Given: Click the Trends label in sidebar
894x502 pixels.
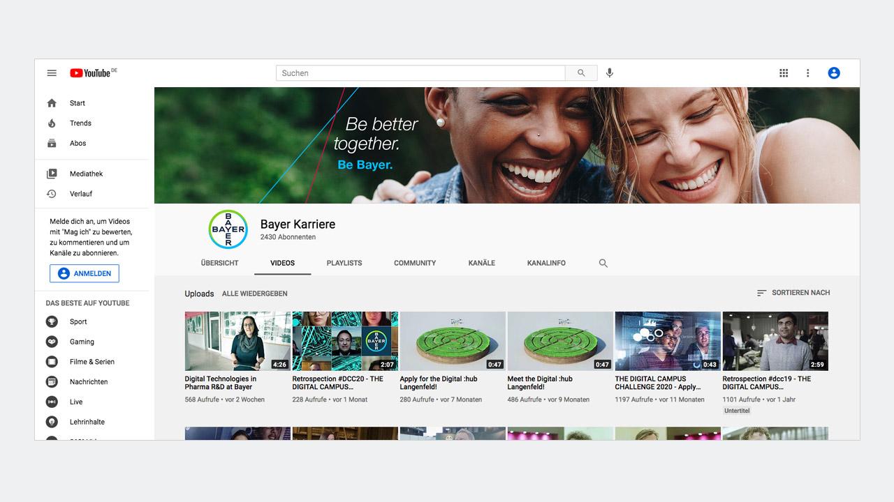Looking at the screenshot, I should 80,123.
